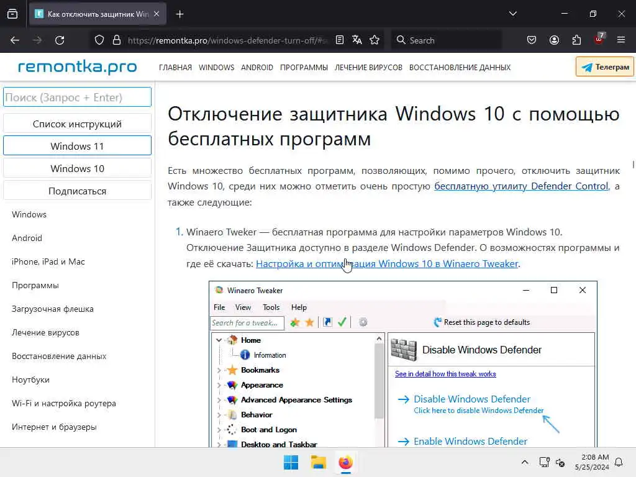Click Firefox taskbar icon
The width and height of the screenshot is (636, 477).
click(345, 462)
